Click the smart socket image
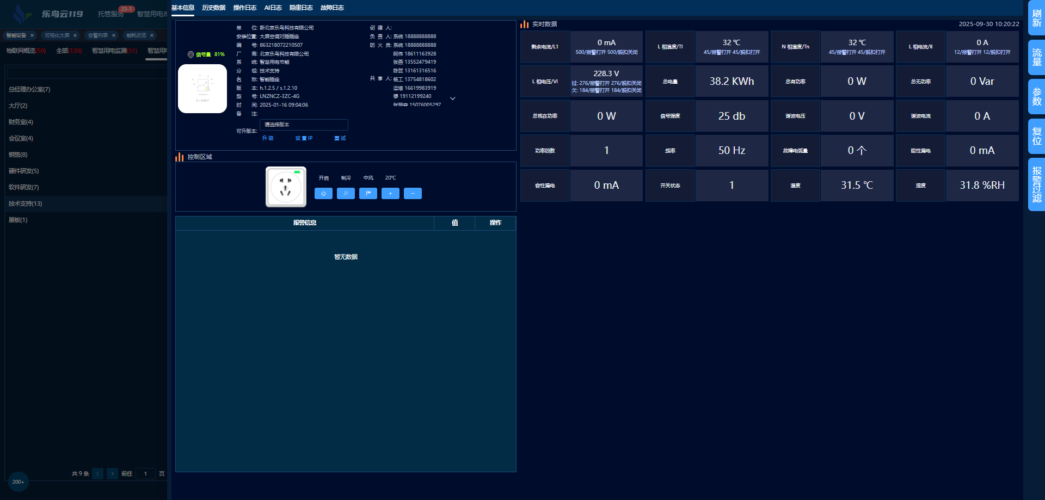 click(286, 187)
